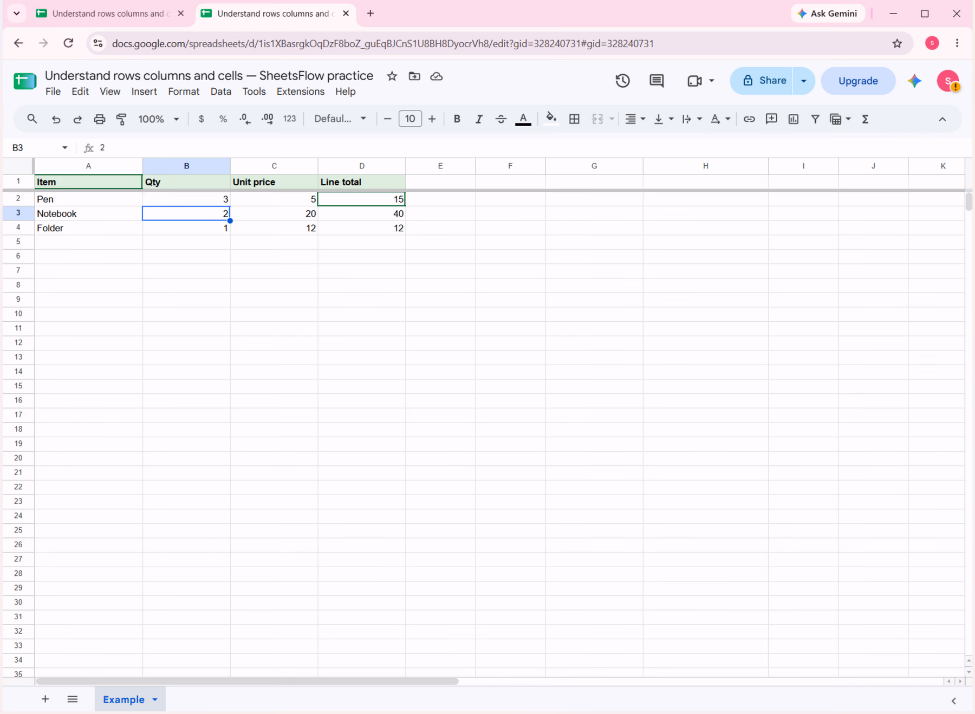
Task: Select the paint format roller icon
Action: 121,119
